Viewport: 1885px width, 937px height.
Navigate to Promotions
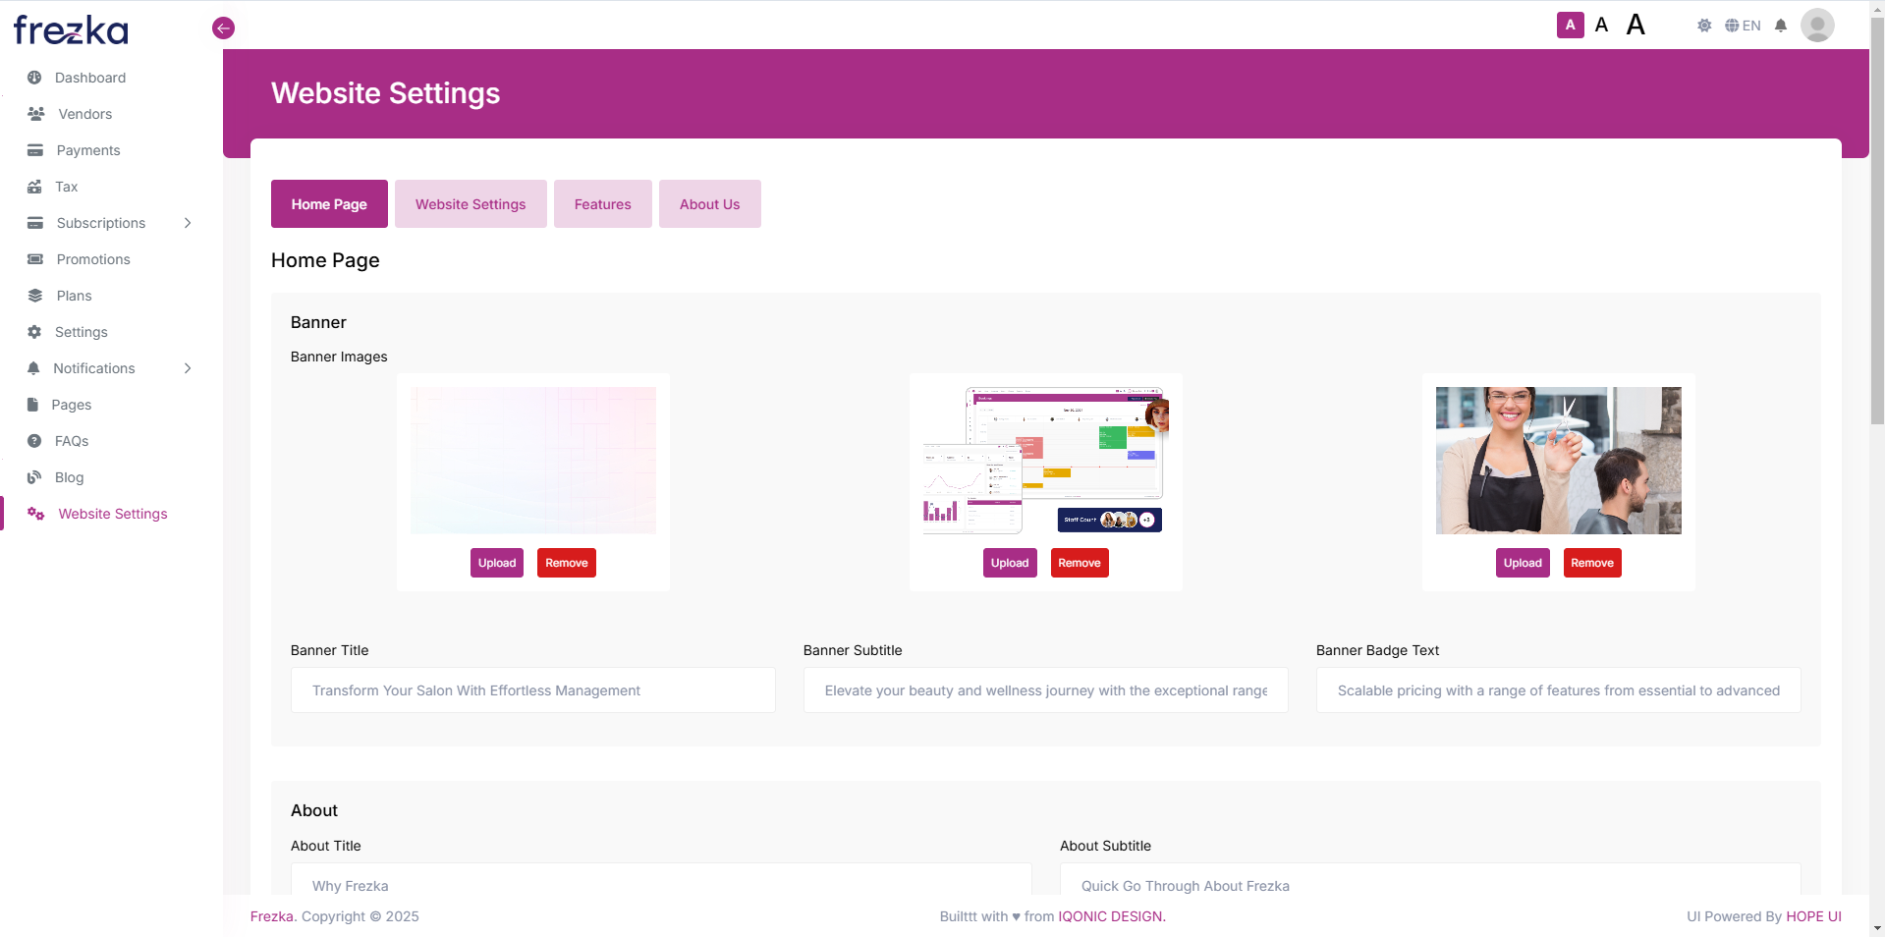[93, 259]
